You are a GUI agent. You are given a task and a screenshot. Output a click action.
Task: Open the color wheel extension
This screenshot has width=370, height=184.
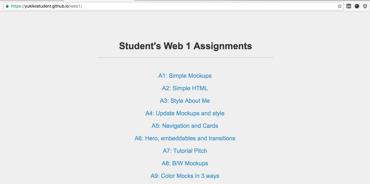(357, 6)
